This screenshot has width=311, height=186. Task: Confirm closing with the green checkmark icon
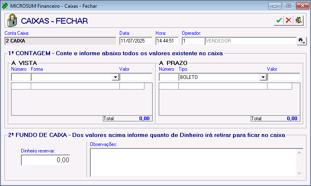[x=279, y=20]
